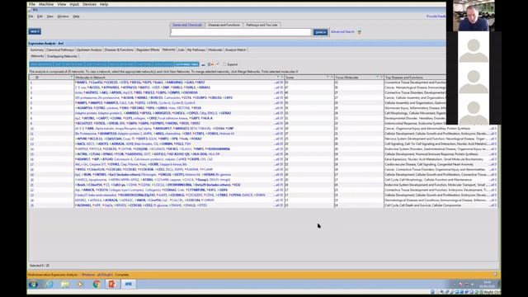The height and width of the screenshot is (297, 528).
Task: Open the VM Devices menu
Action: pyautogui.click(x=89, y=4)
